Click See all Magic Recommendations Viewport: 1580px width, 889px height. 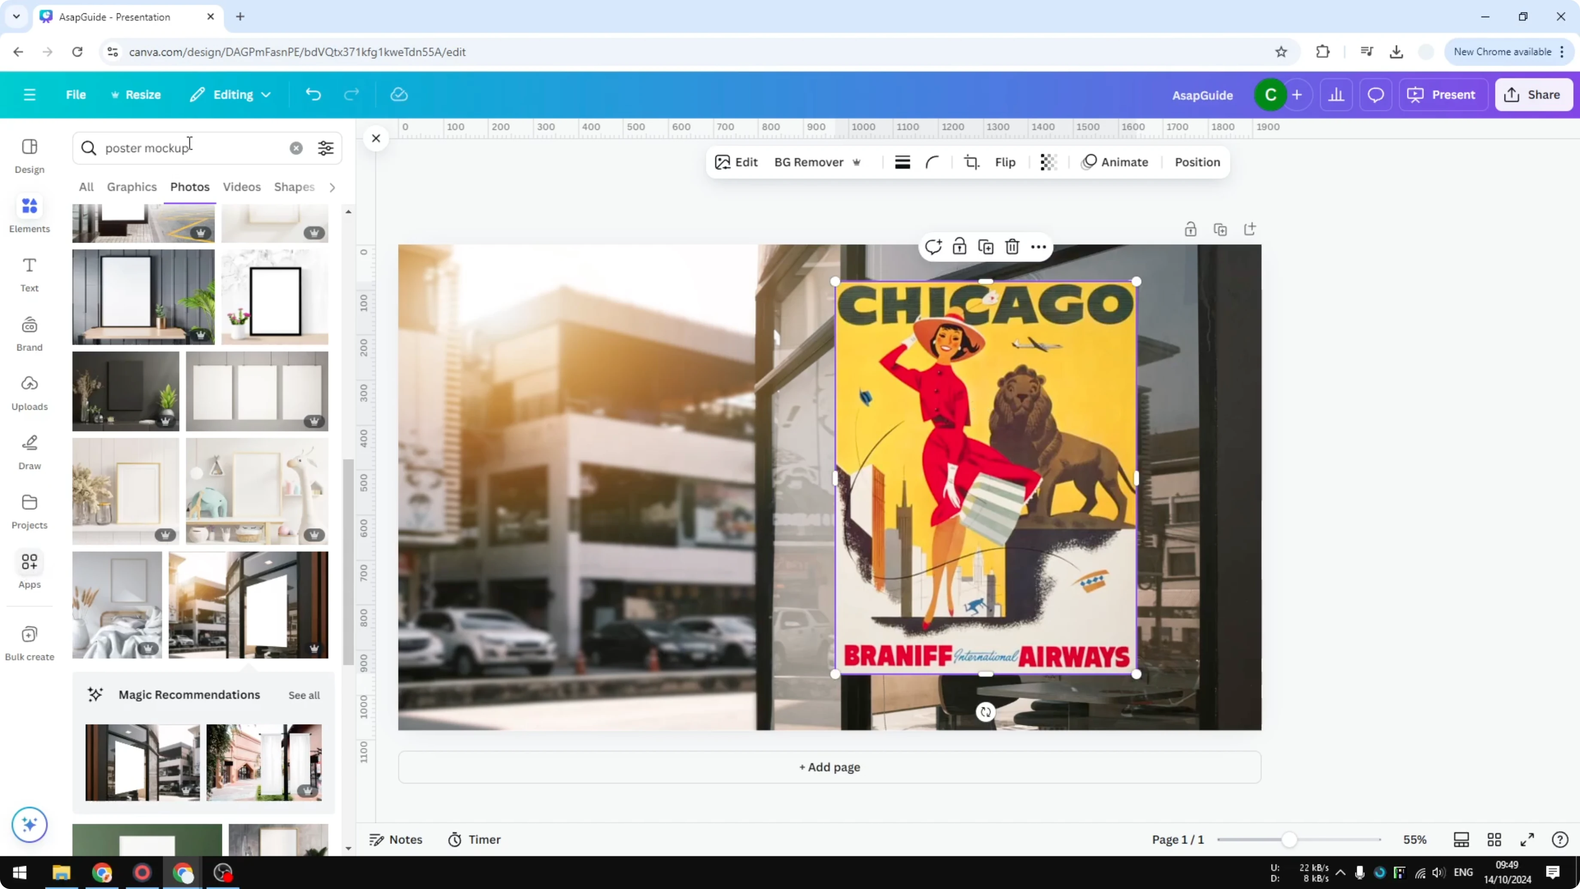coord(303,695)
